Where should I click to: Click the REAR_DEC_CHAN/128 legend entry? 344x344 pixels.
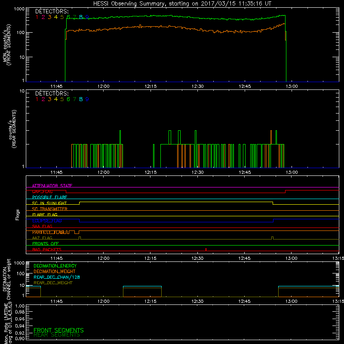click(x=57, y=277)
